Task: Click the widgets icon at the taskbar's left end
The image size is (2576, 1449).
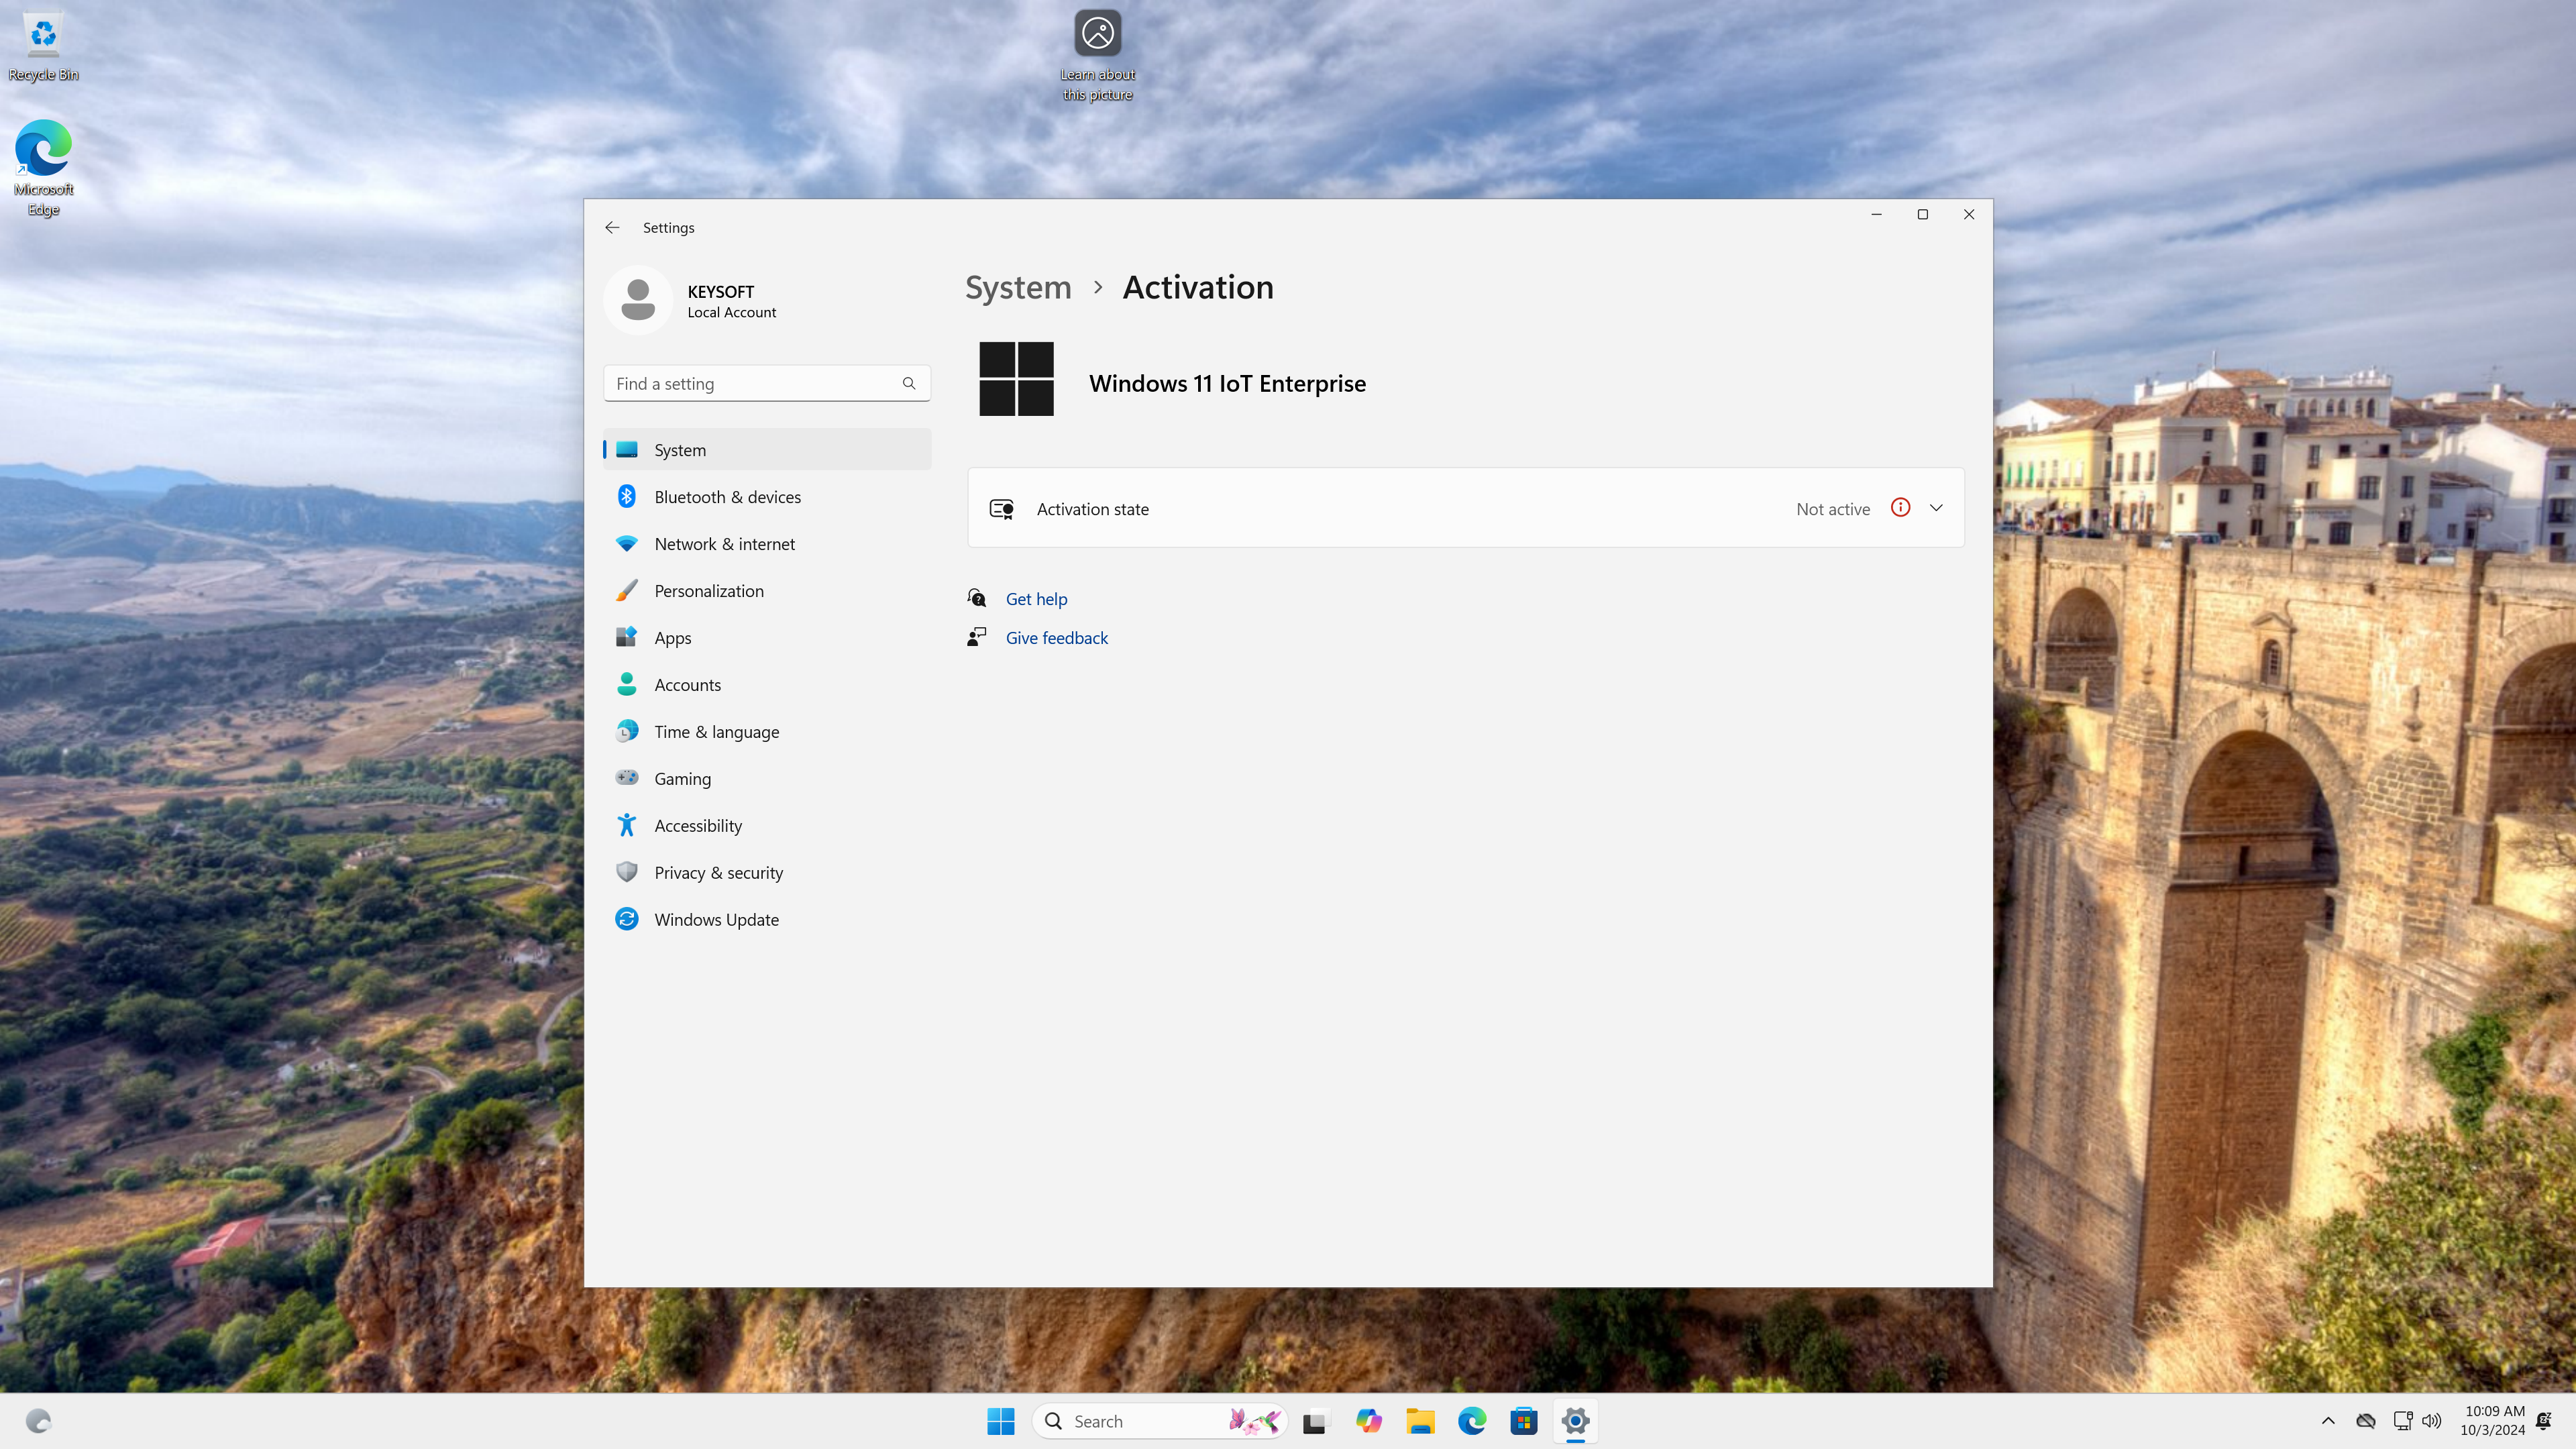Action: tap(38, 1421)
